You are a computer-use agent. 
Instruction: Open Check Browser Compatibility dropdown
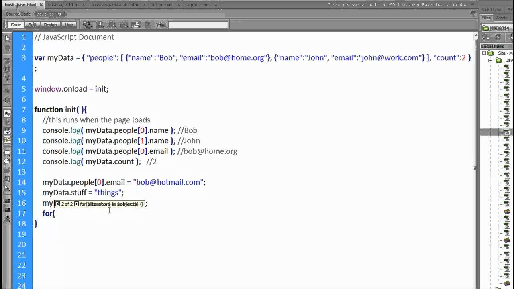136,25
